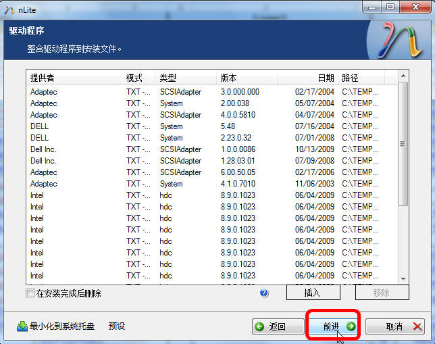Click 最小化到系统托盘 link

click(x=62, y=326)
